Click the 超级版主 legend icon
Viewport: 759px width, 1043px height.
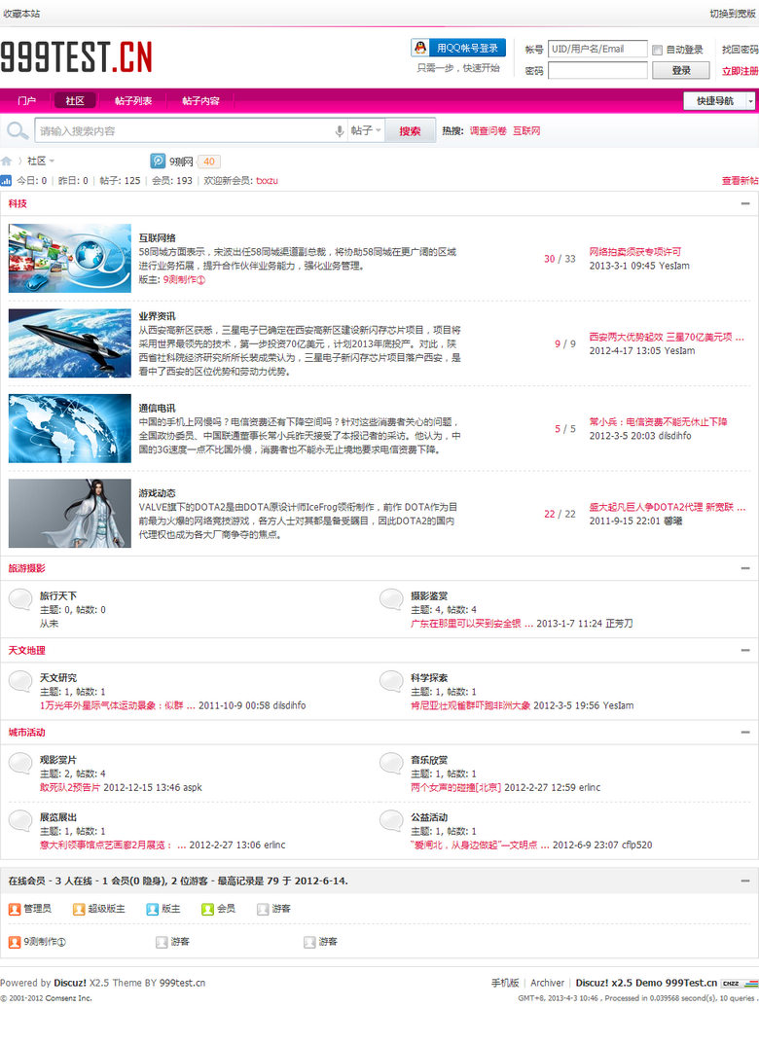tap(79, 909)
